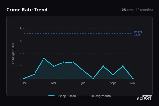Click the Nov data point on the line

tap(133, 78)
